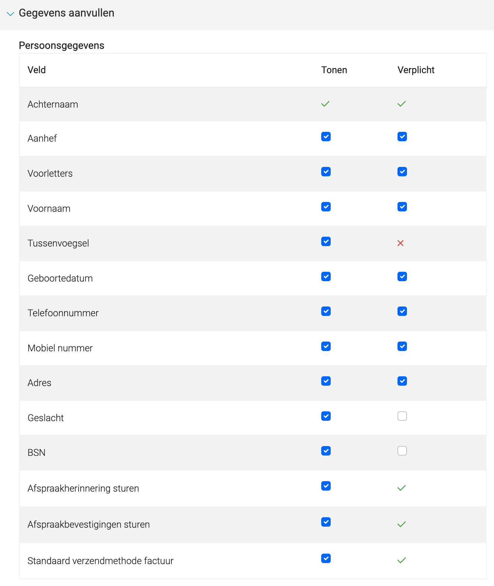Click green checkmark under Tonen for Achternaam

pyautogui.click(x=325, y=104)
